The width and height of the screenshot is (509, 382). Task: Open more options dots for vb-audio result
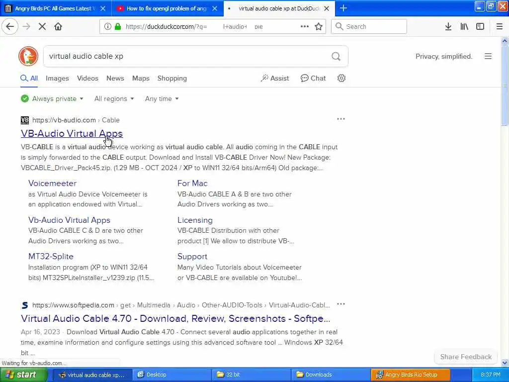point(341,119)
